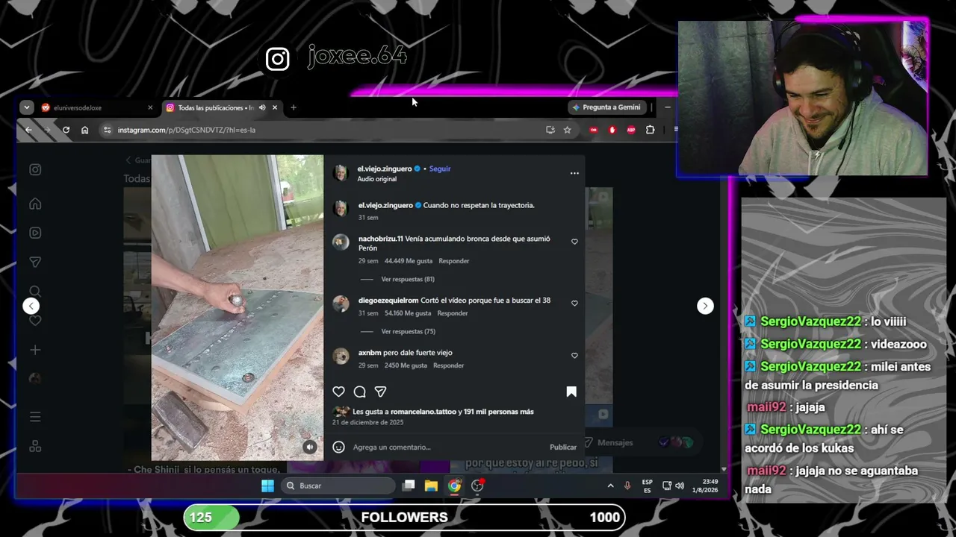
Task: Mute the Instagram tab audio icon
Action: tap(262, 107)
